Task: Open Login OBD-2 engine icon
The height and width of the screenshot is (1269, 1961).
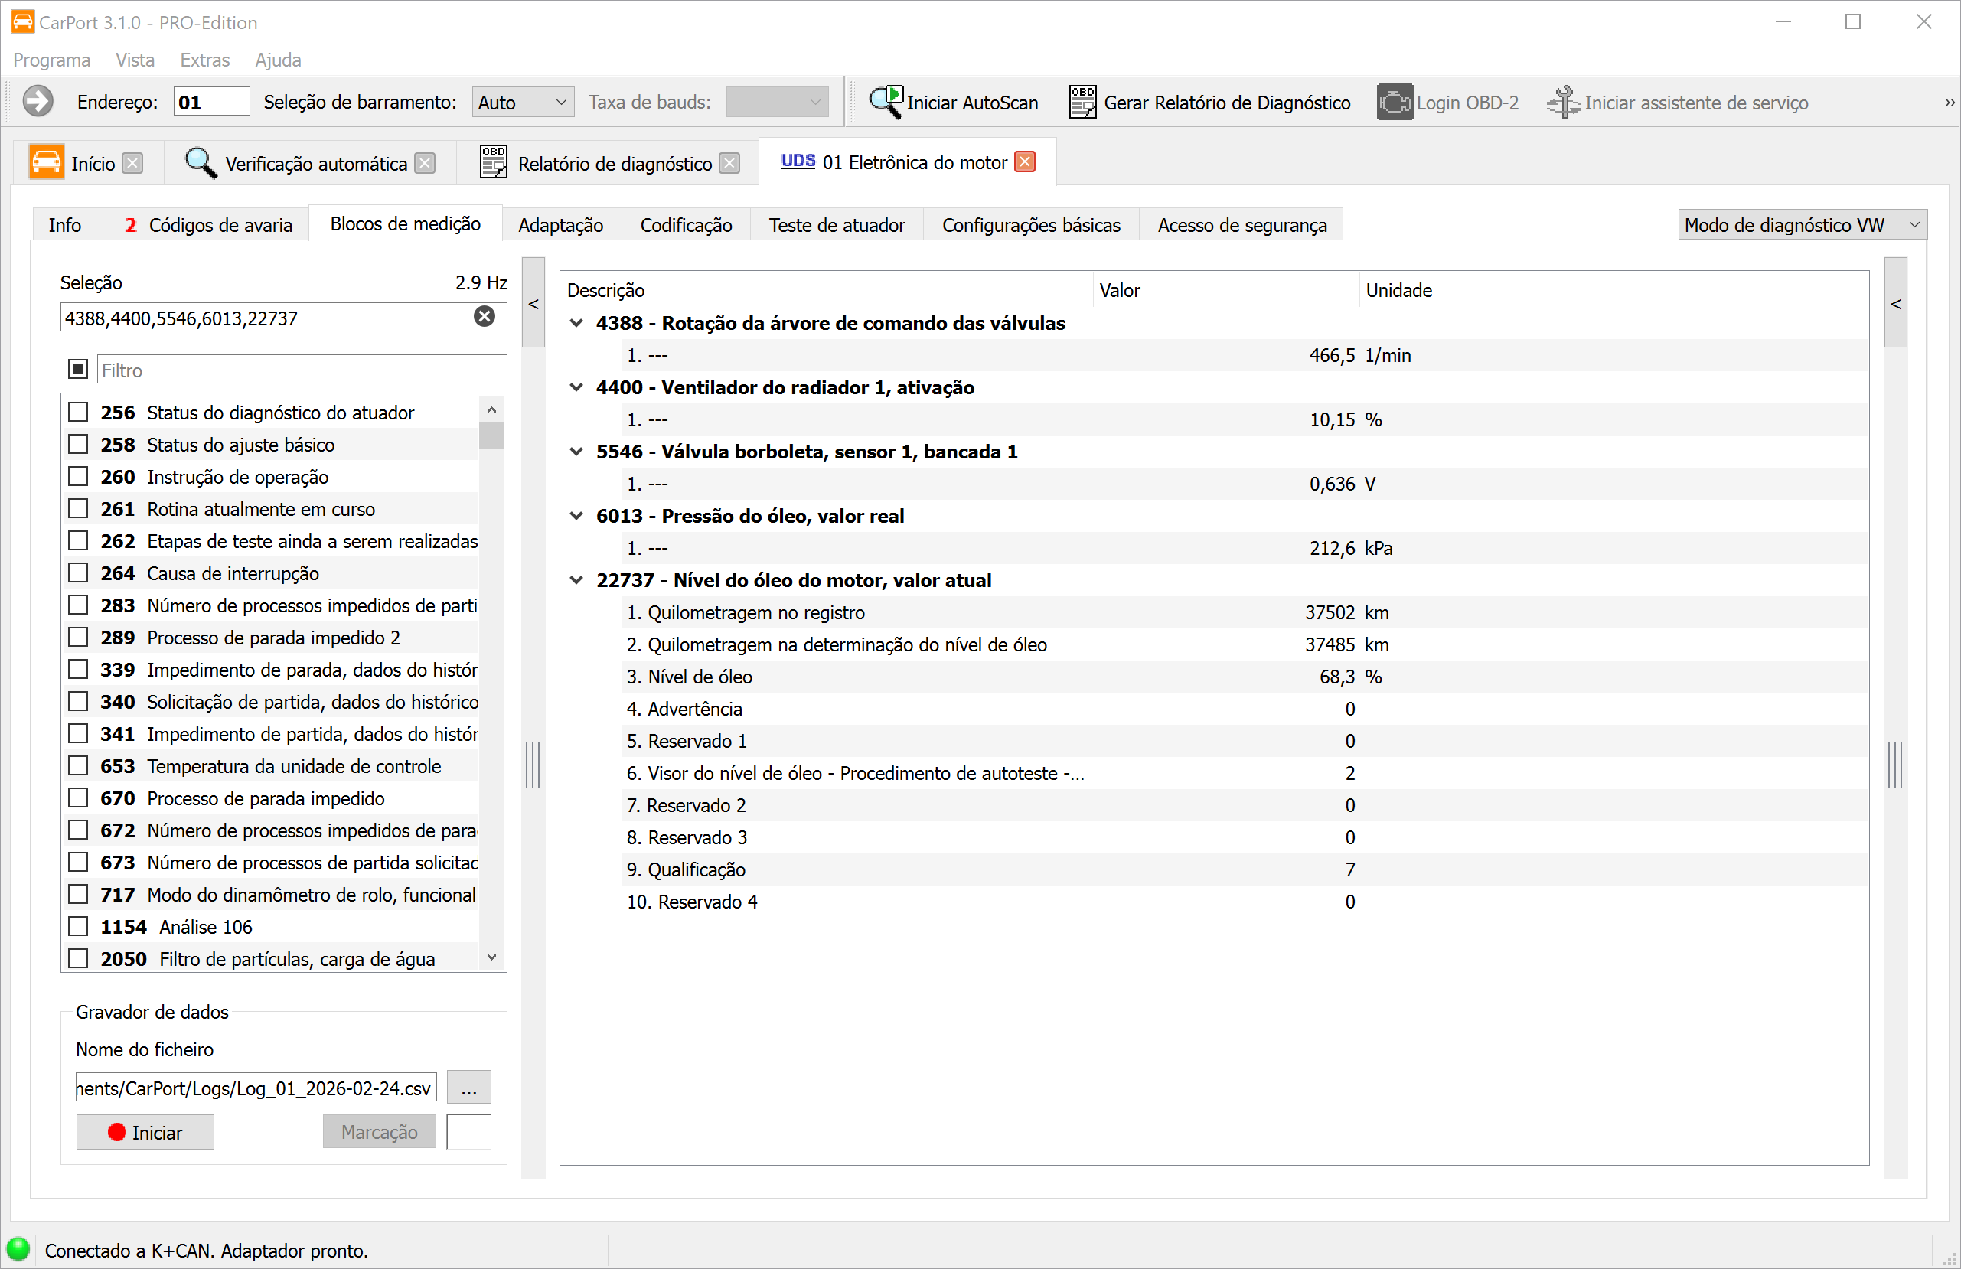Action: point(1394,103)
